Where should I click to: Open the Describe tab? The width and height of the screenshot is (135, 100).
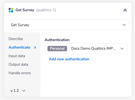[16, 39]
